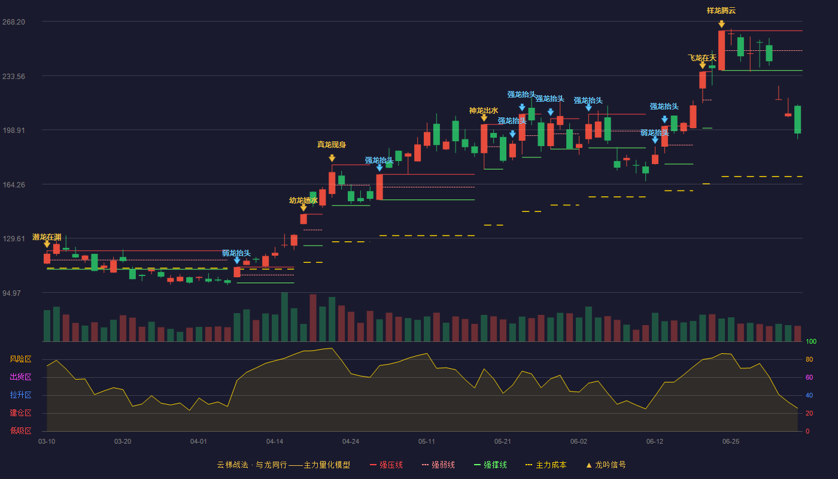
Task: Click the 268.20 price axis label
Action: 13,22
